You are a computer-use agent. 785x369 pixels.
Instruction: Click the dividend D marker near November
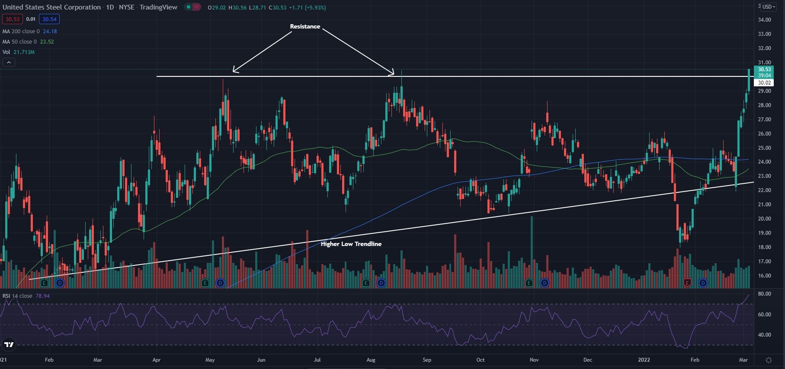click(x=545, y=283)
